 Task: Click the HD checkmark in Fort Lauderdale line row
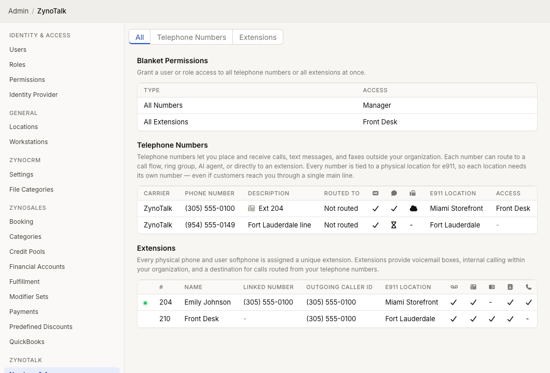coord(375,225)
